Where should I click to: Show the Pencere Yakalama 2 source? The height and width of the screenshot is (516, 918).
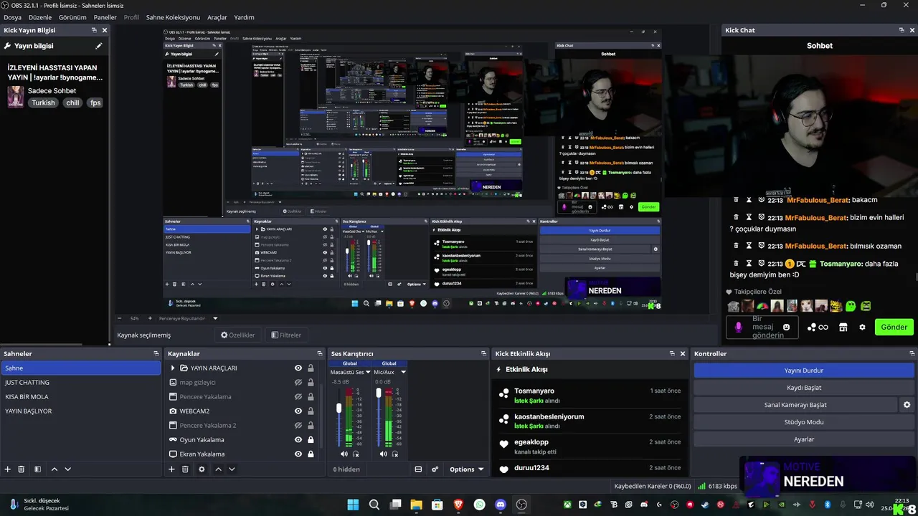[x=298, y=425]
